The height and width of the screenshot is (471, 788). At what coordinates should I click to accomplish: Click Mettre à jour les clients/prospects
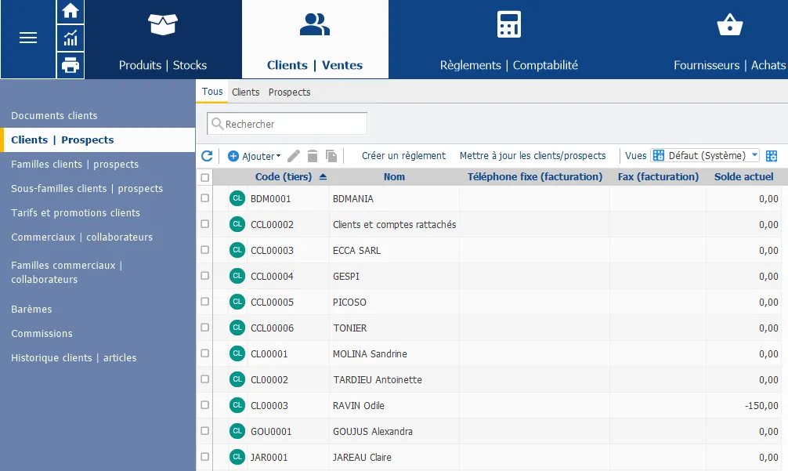point(533,156)
